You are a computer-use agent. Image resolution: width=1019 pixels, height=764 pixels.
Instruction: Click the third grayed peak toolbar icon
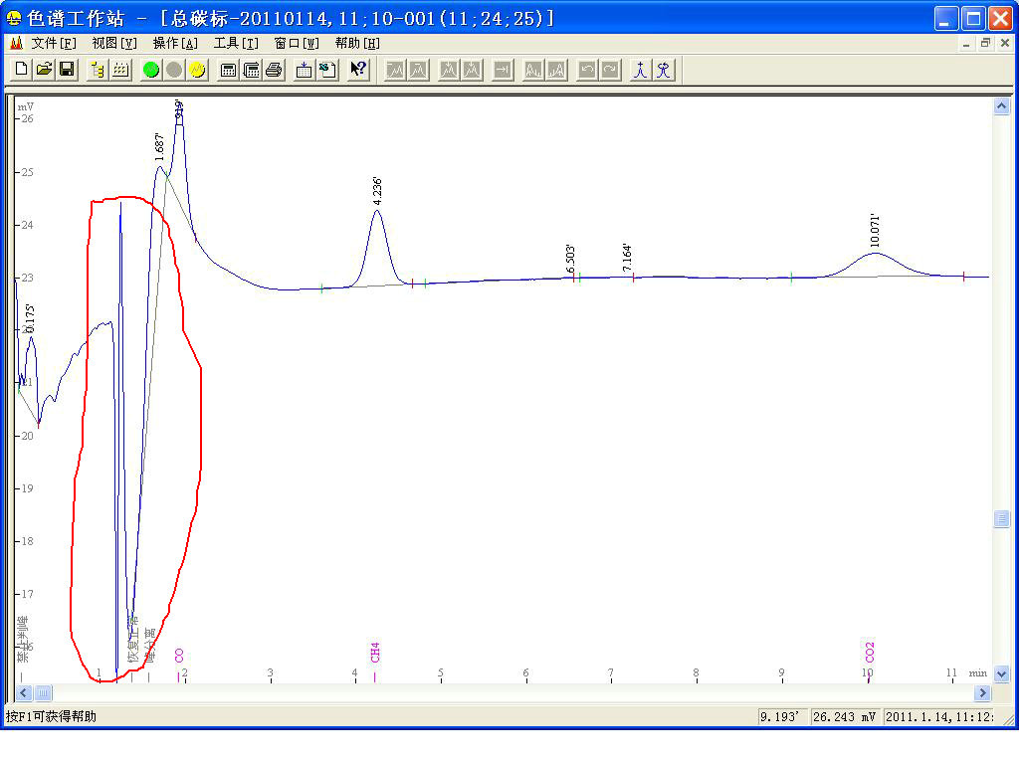click(x=449, y=70)
